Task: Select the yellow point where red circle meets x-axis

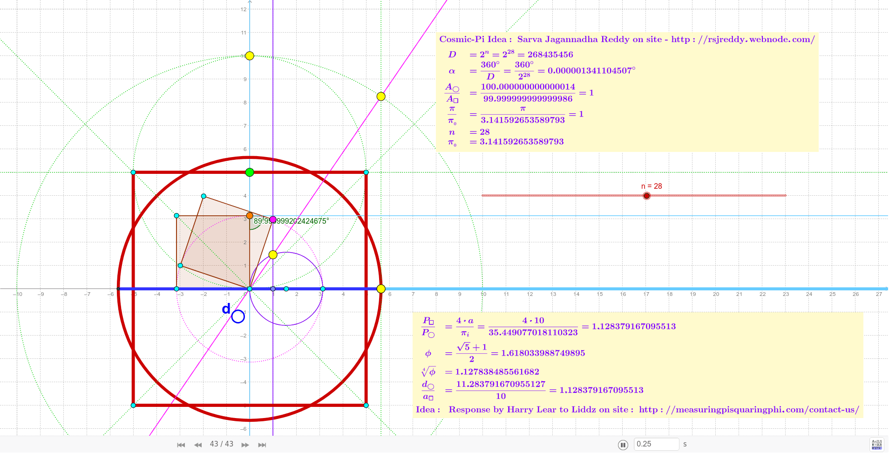Action: 381,289
